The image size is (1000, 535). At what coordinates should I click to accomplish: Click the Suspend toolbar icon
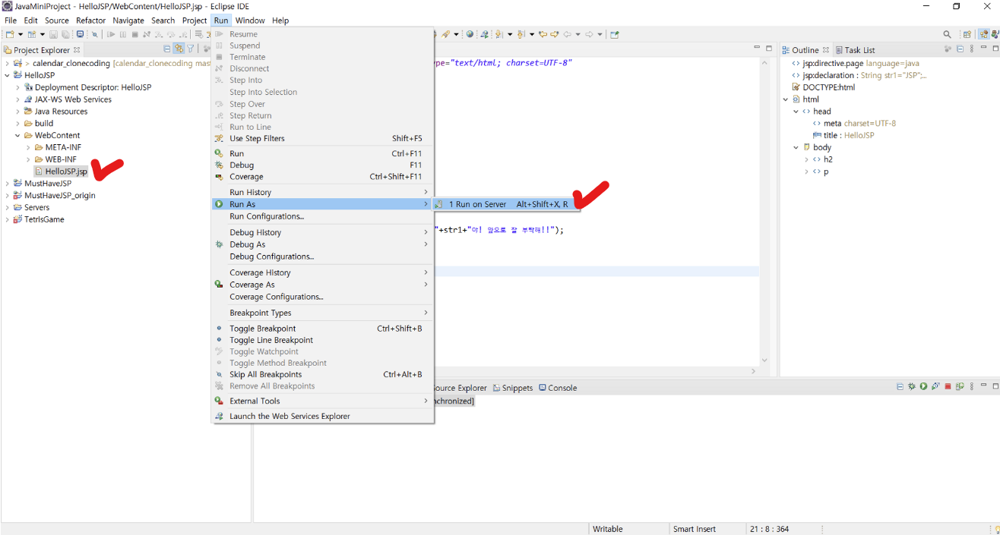click(123, 34)
